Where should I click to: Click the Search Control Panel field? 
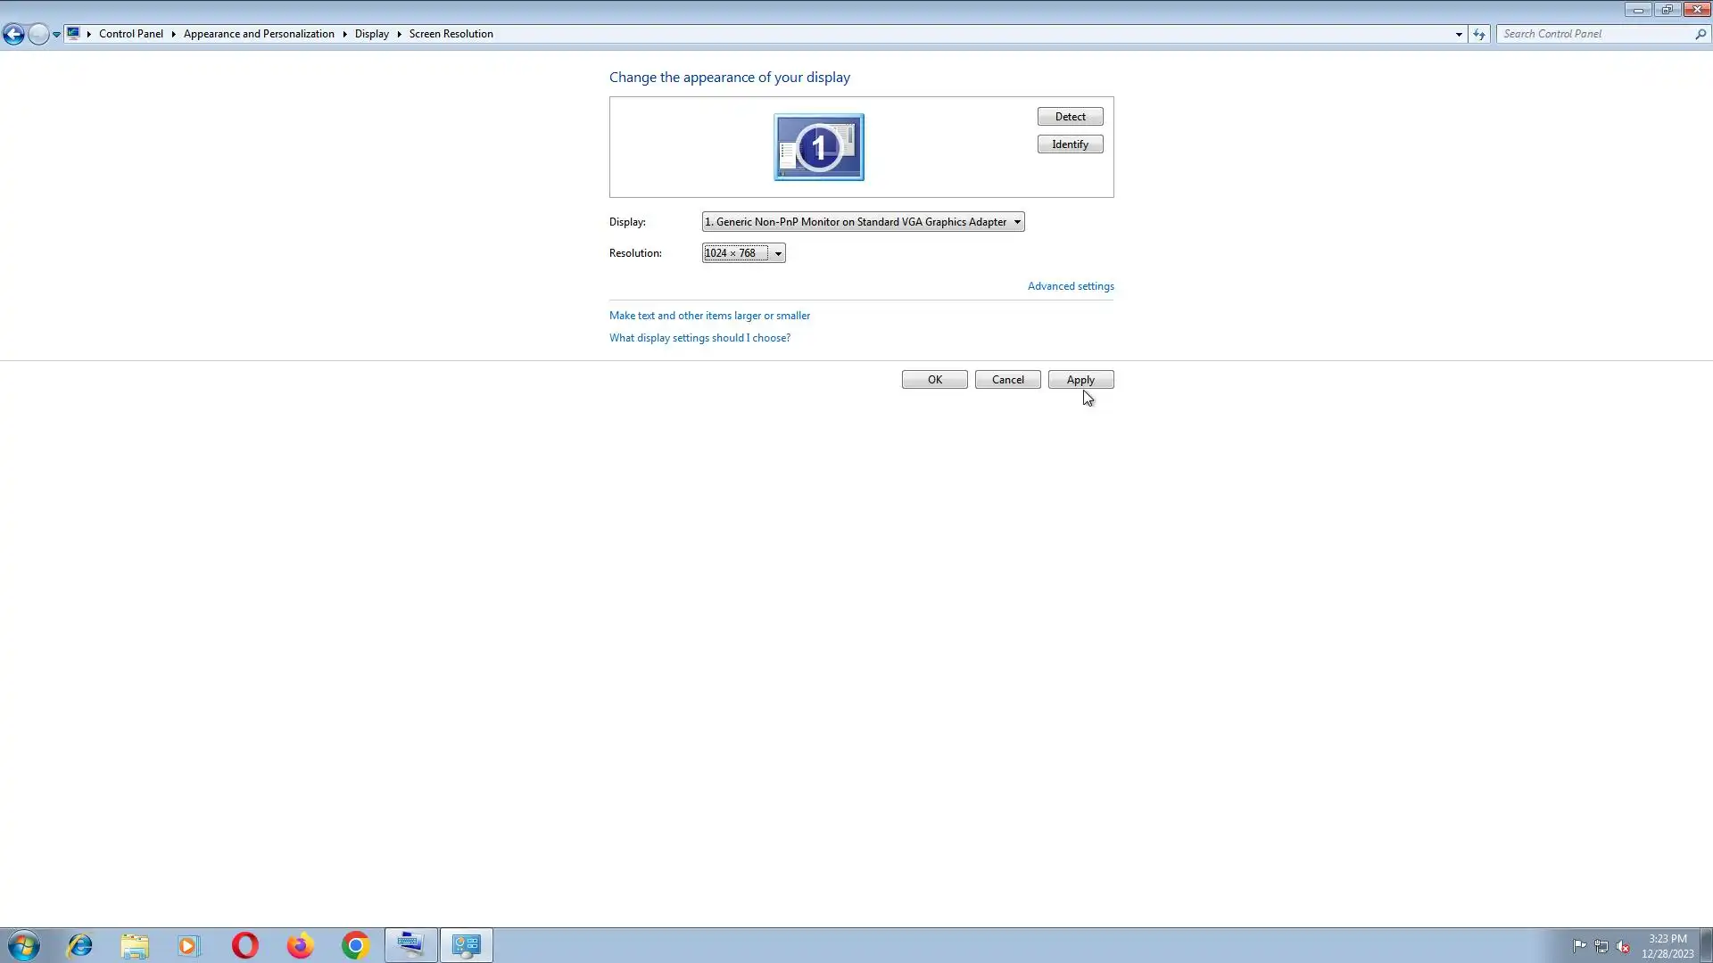point(1595,34)
